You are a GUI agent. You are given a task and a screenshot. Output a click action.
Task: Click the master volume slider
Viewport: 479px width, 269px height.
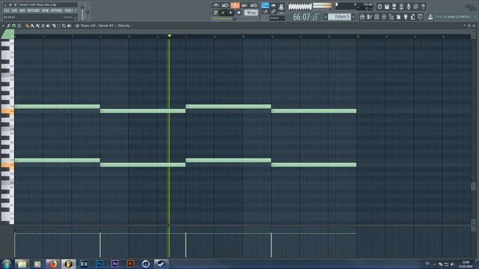[x=82, y=13]
